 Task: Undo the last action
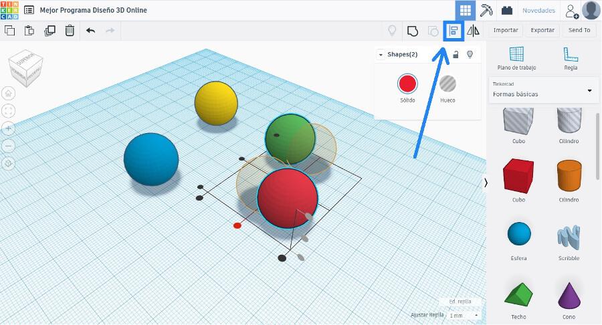tap(90, 30)
